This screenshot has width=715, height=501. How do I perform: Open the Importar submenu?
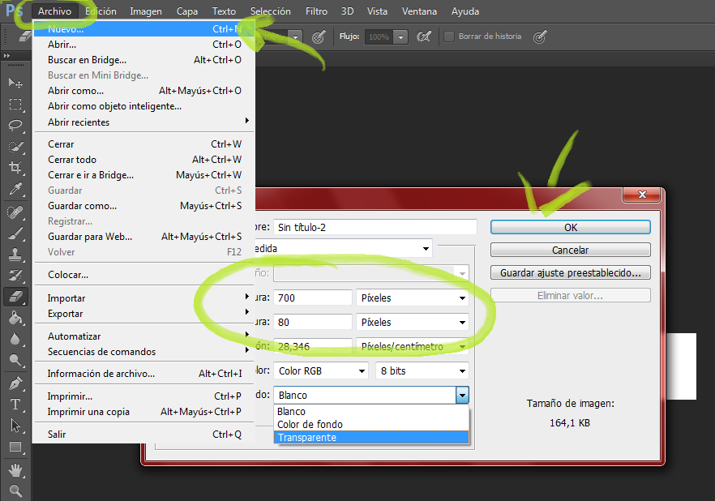[144, 298]
